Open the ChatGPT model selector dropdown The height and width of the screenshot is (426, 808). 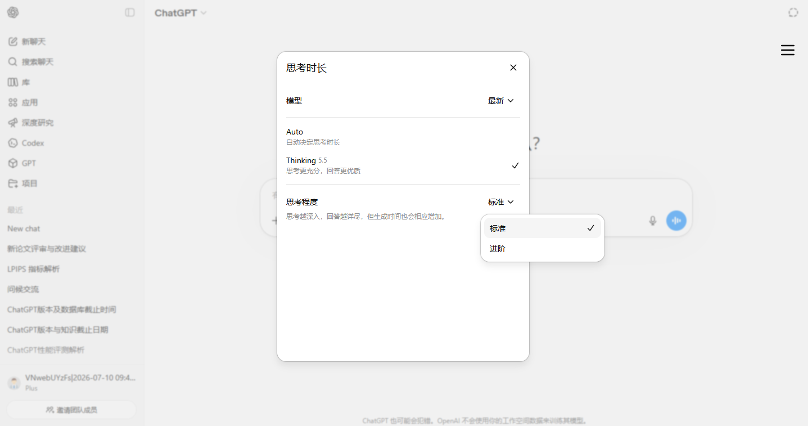click(180, 13)
